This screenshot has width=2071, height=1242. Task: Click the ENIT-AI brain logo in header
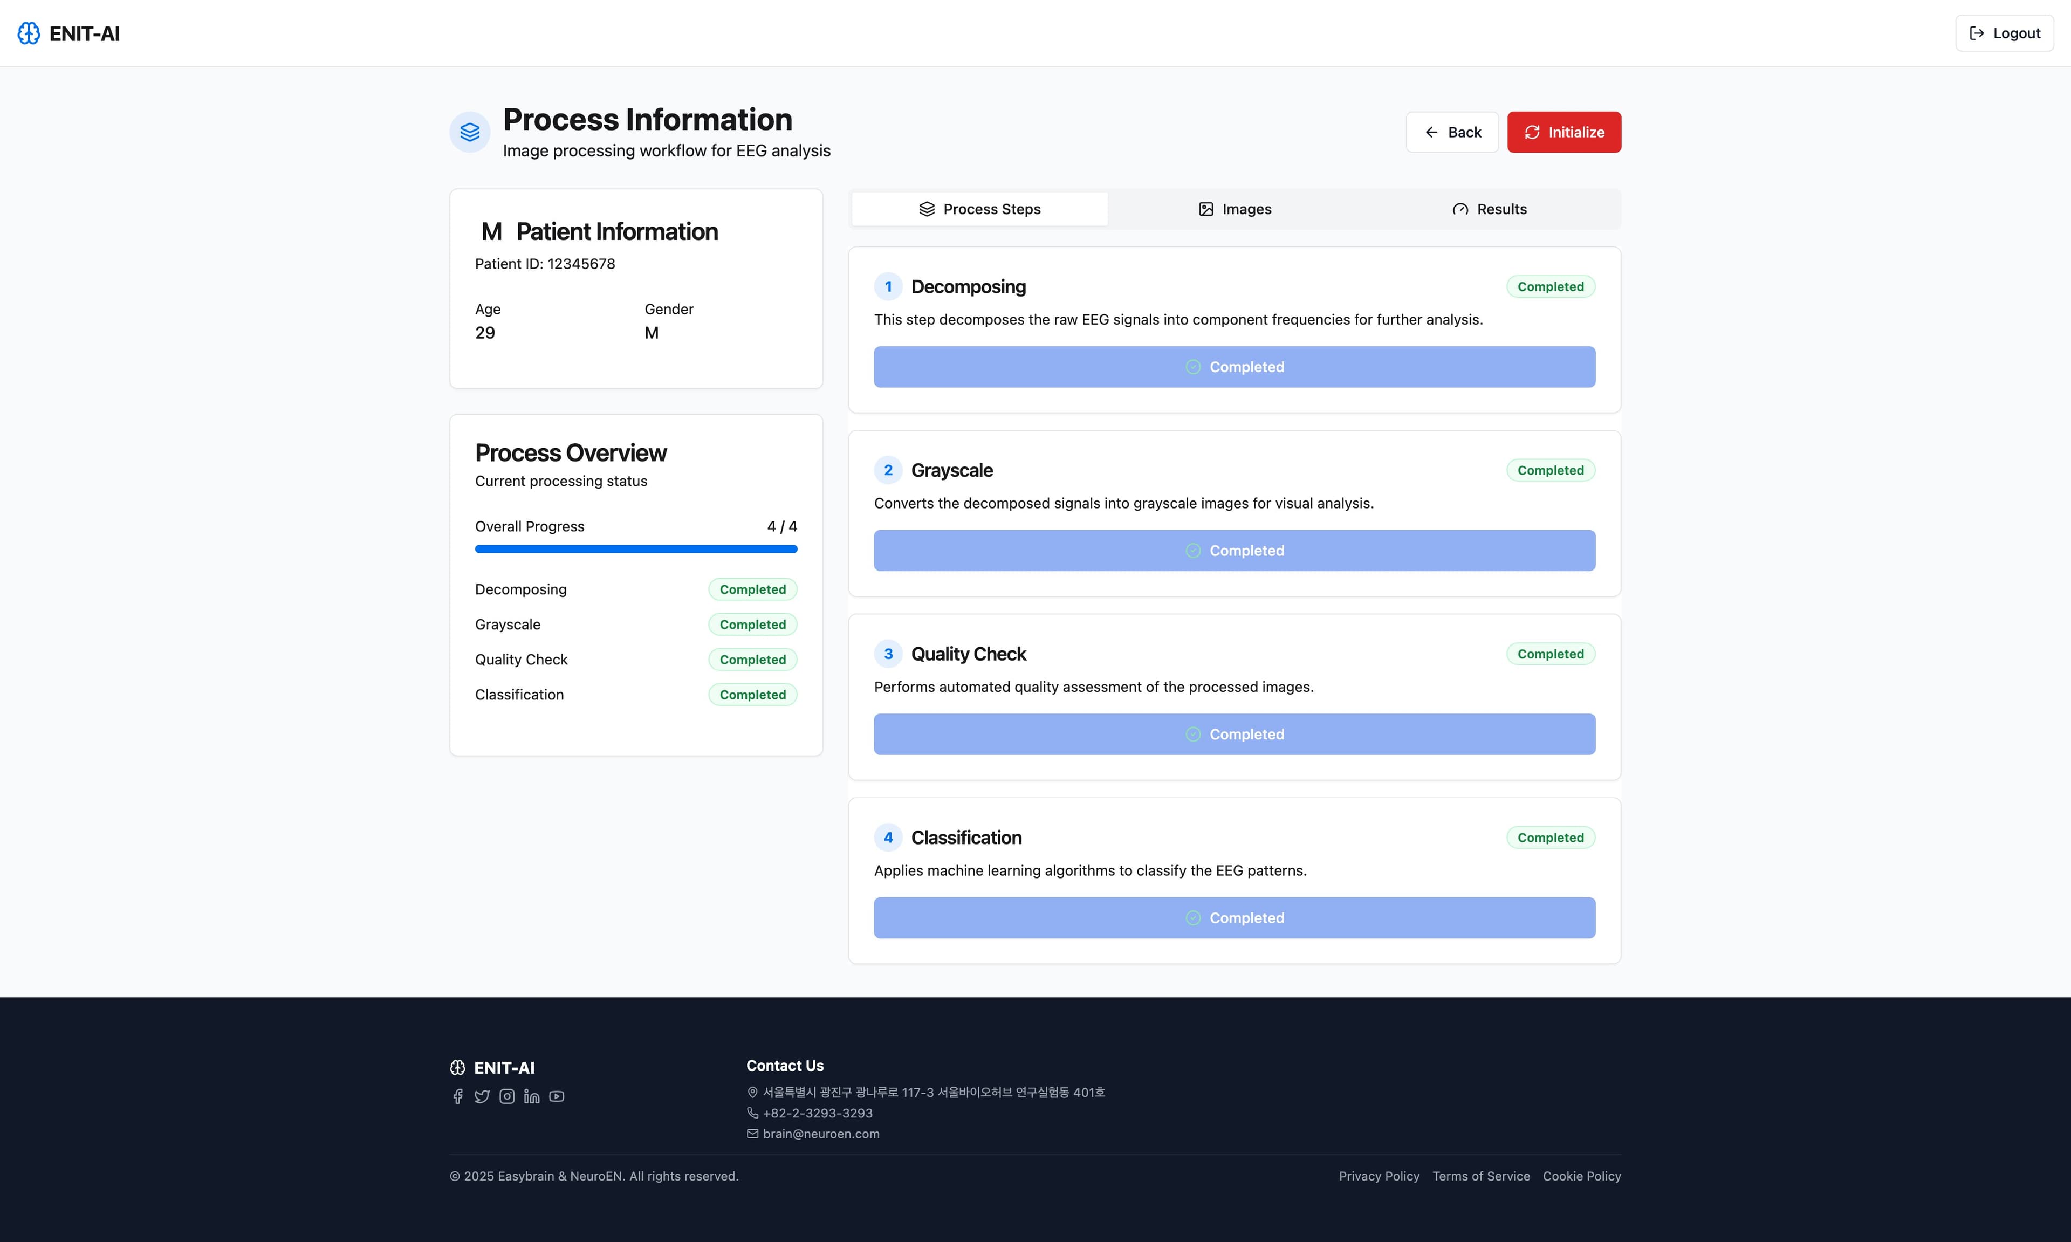coord(29,33)
